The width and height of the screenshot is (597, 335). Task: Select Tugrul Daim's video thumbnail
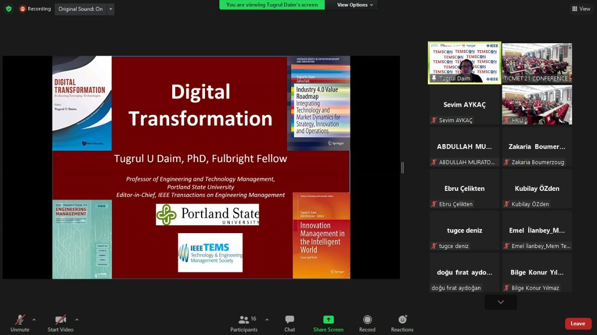coord(465,63)
